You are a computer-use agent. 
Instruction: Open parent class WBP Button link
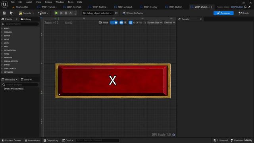pyautogui.click(x=237, y=7)
